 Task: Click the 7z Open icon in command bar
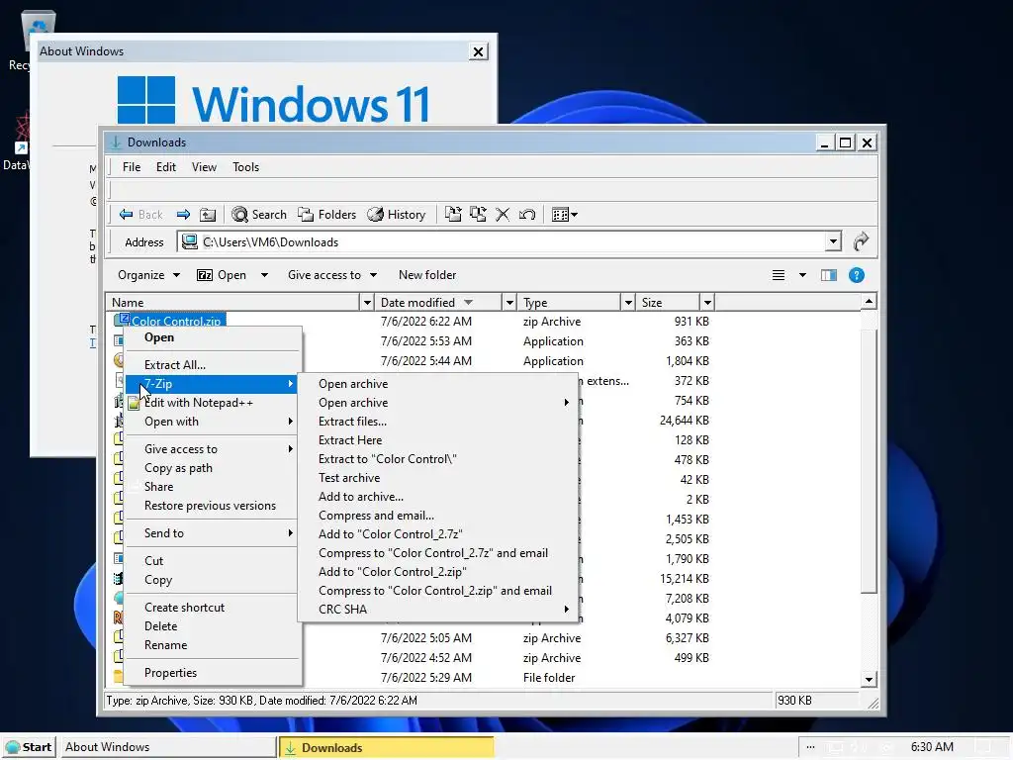coord(205,275)
